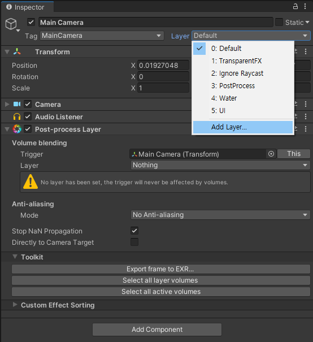Image resolution: width=313 pixels, height=342 pixels.
Task: Click the Post-process Layer colorful icon
Action: 17,129
